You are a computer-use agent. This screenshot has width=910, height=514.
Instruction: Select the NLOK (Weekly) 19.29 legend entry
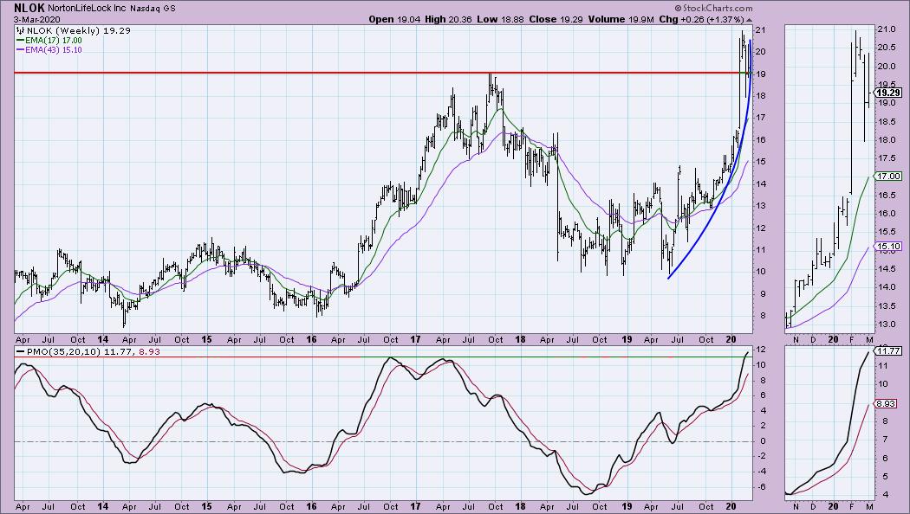[78, 30]
